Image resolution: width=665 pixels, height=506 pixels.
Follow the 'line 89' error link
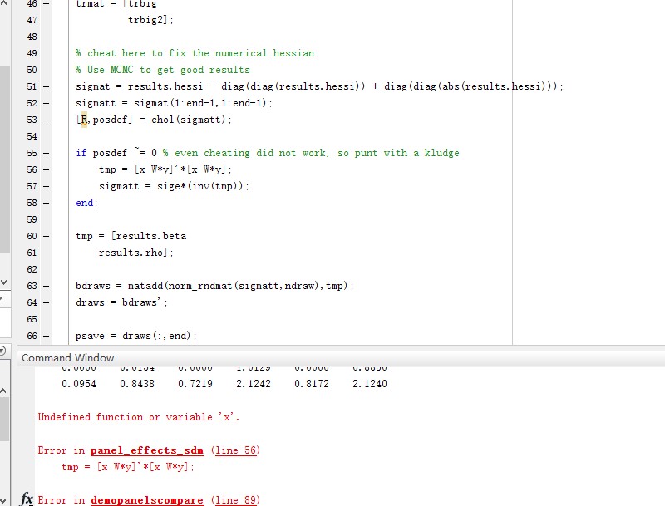click(235, 500)
